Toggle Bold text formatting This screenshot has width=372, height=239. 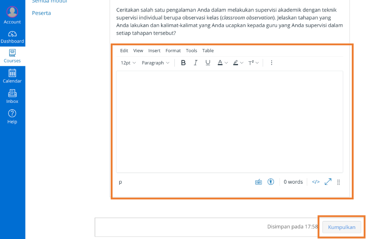click(183, 63)
